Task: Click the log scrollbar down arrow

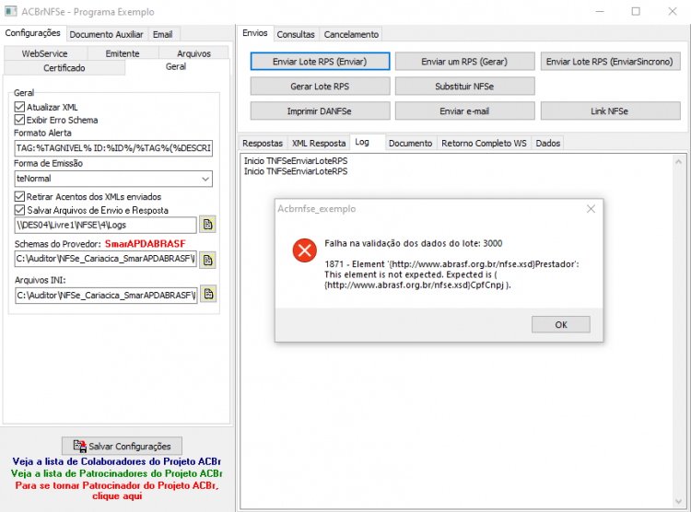Action: (x=679, y=501)
